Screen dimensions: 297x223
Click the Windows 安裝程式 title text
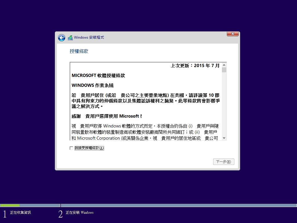(89, 37)
